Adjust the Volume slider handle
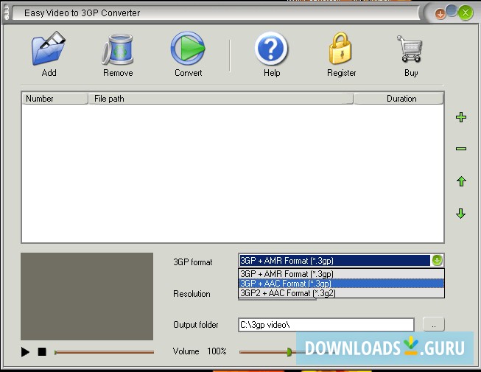Viewport: 481px width, 372px height. pyautogui.click(x=289, y=352)
